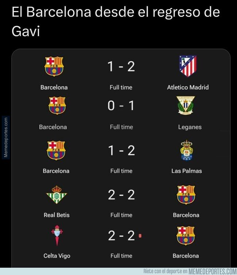Click Barcelona crest in Celta Vigo match
The width and height of the screenshot is (237, 275).
(186, 236)
